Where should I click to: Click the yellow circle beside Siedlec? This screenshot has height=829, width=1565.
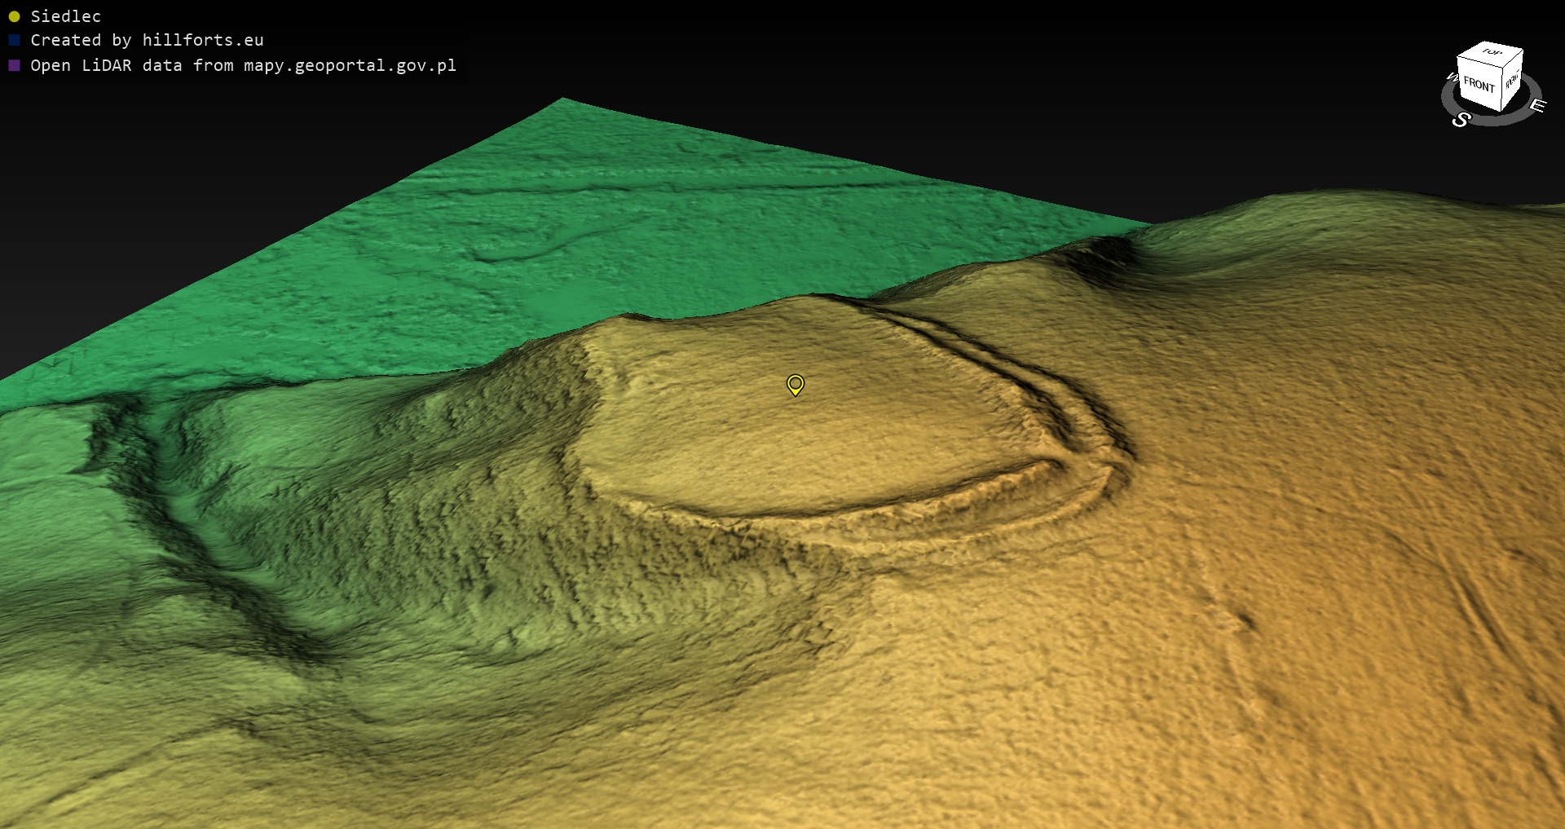tap(14, 16)
